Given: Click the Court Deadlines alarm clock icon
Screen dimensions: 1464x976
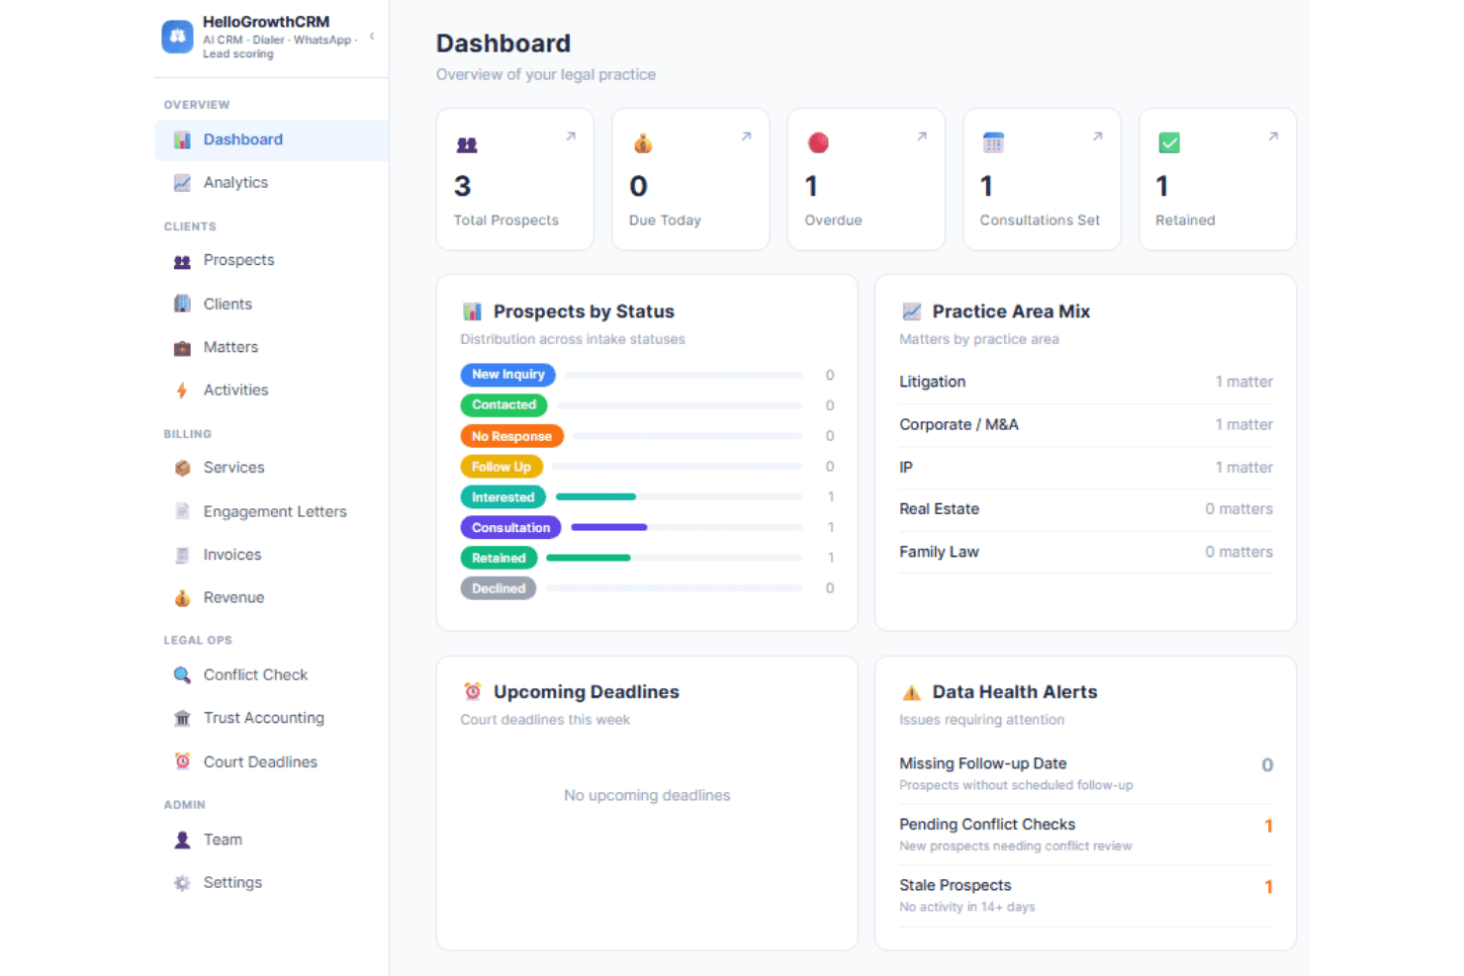Looking at the screenshot, I should click(x=182, y=761).
